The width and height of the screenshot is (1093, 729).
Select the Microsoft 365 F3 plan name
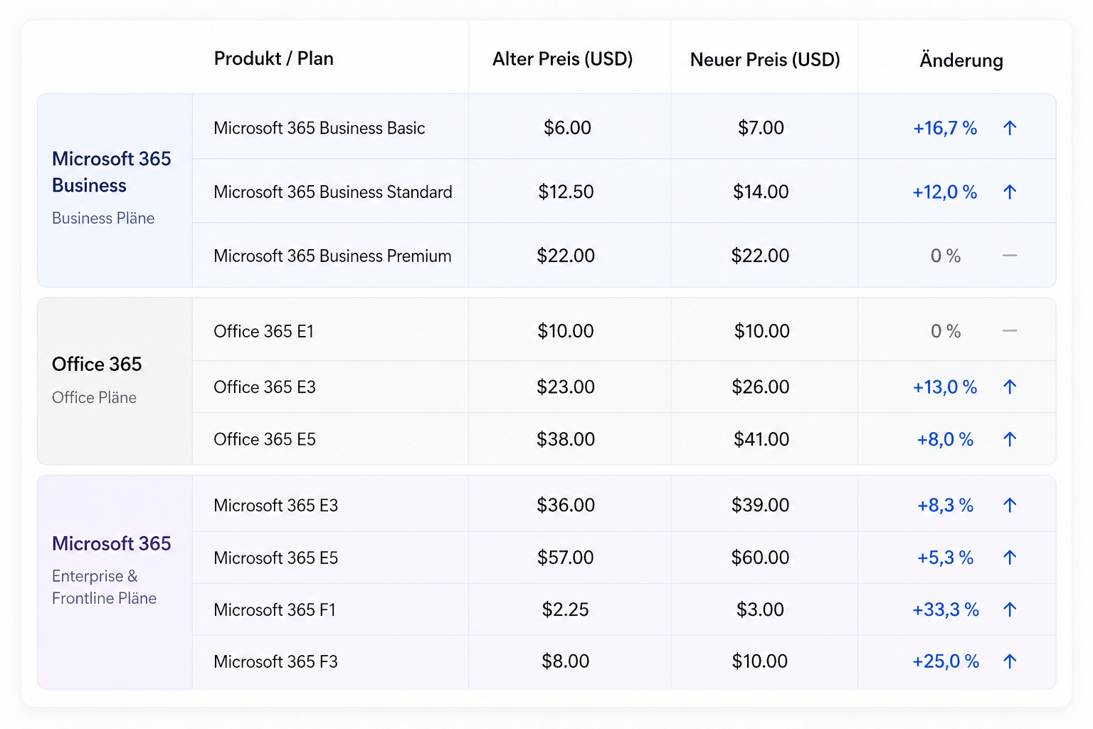pos(275,661)
